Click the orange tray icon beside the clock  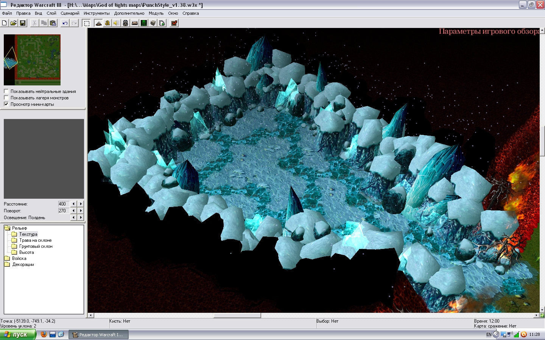524,334
